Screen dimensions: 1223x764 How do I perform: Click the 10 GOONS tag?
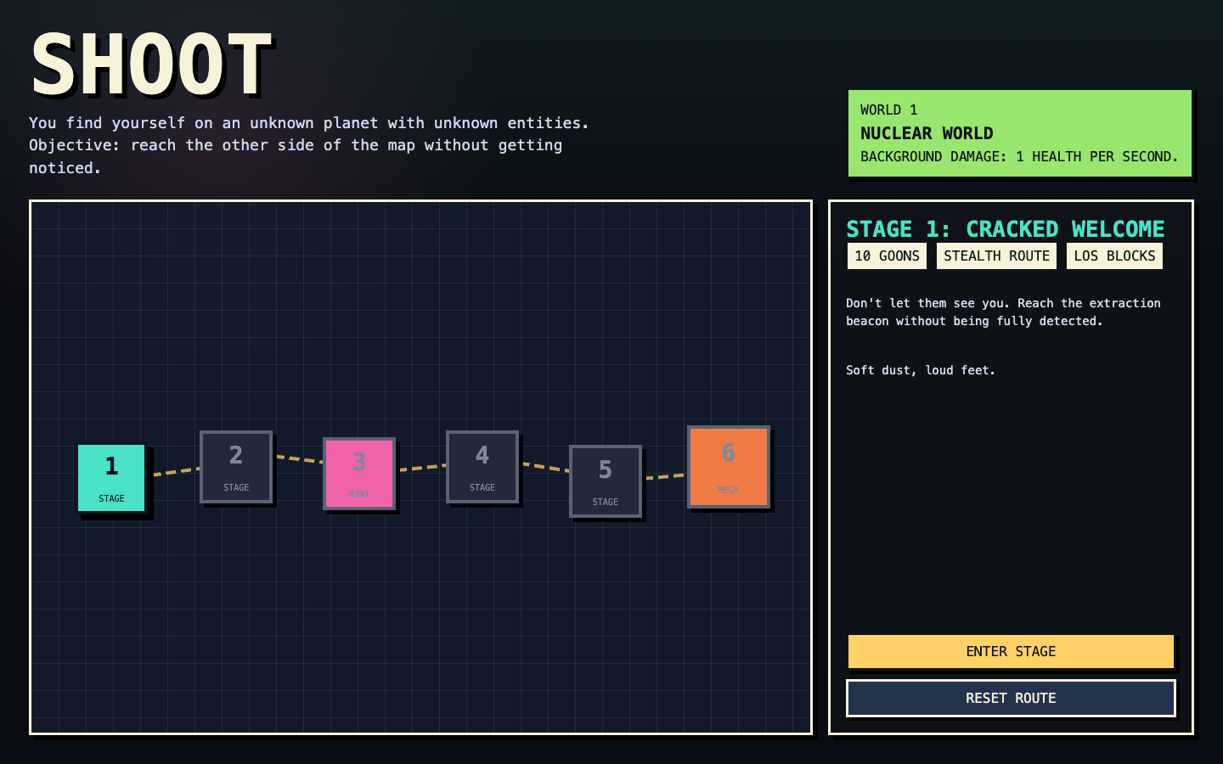pyautogui.click(x=887, y=256)
